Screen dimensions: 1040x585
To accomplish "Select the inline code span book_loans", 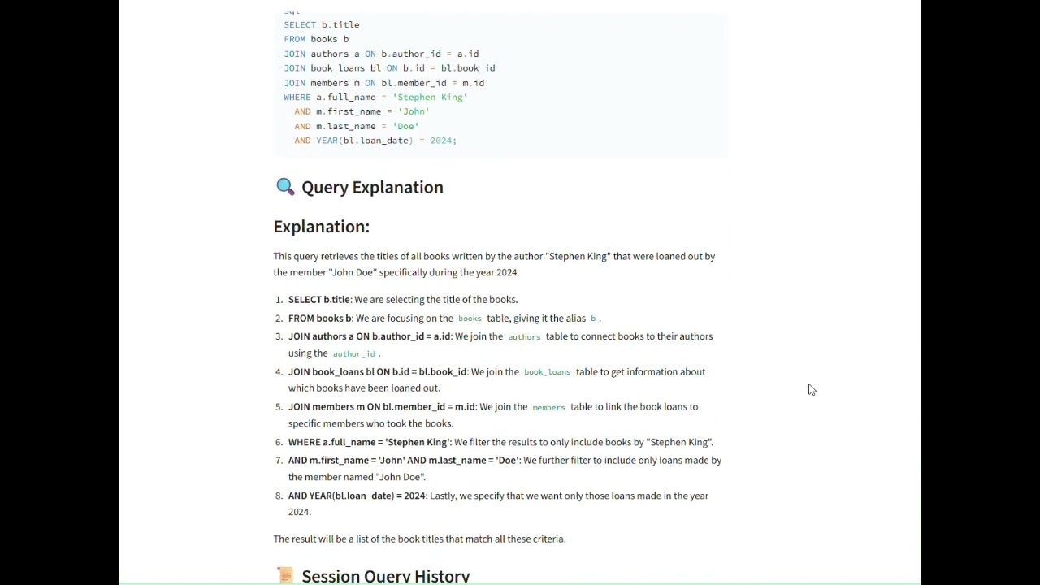I will [x=547, y=371].
